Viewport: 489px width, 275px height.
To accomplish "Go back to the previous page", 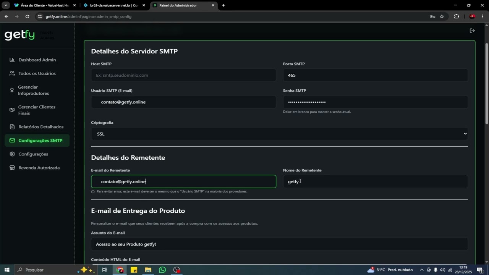I will [x=6, y=16].
